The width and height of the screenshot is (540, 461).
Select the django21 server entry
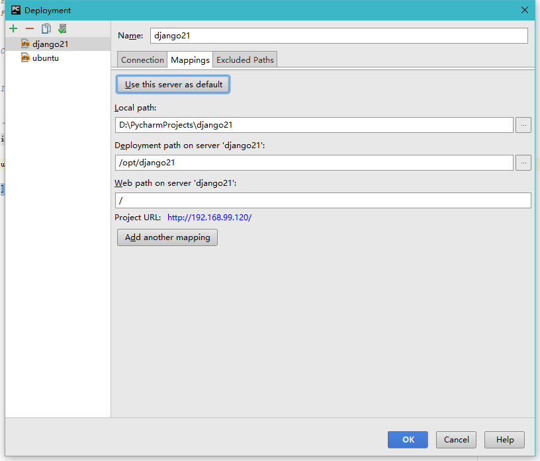click(58, 44)
